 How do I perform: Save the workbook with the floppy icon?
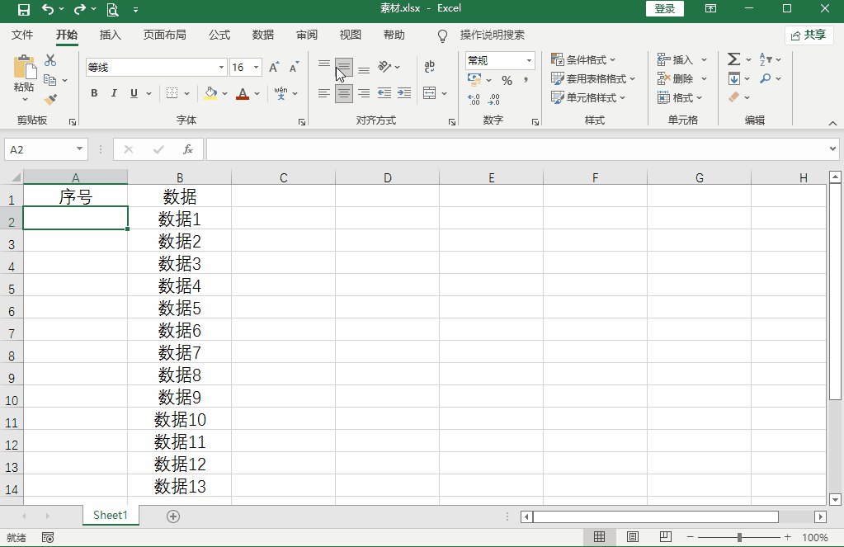point(24,9)
